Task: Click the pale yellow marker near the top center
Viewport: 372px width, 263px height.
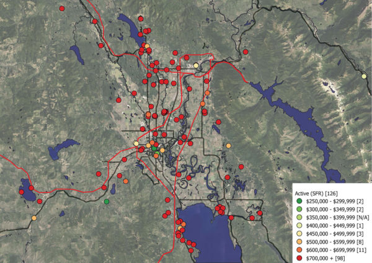Action: 196,66
